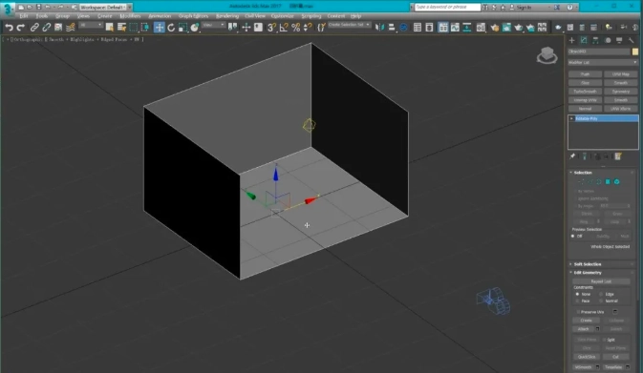643x373 pixels.
Task: Switch to the Create command panel tab
Action: (571, 40)
